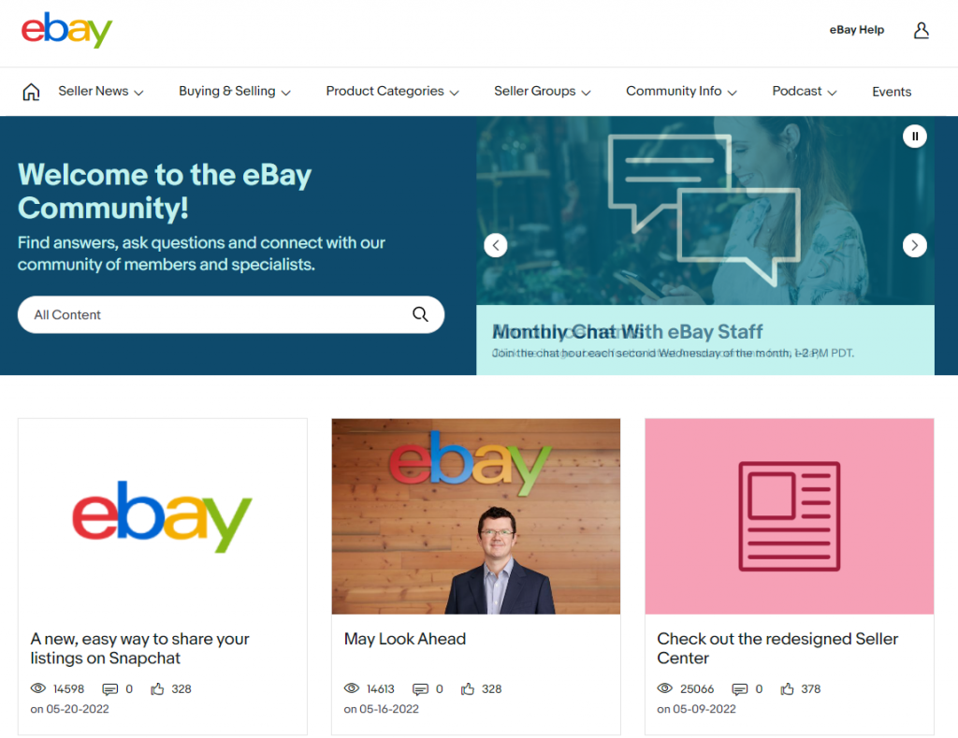The image size is (958, 738).
Task: Expand the Buying & Selling menu
Action: [235, 91]
